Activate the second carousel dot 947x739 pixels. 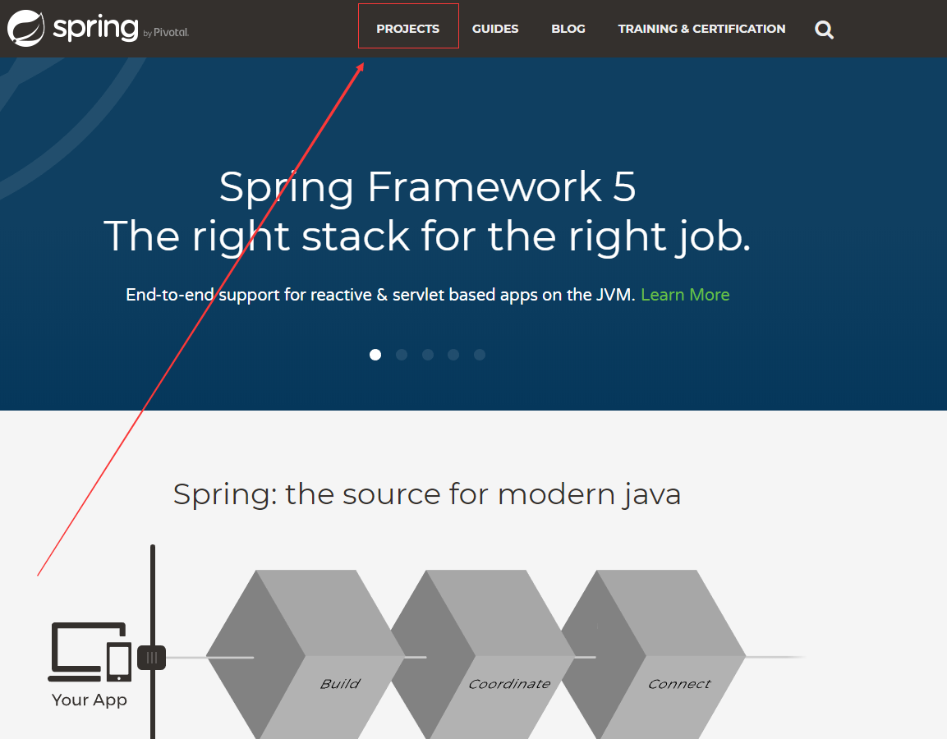click(402, 355)
